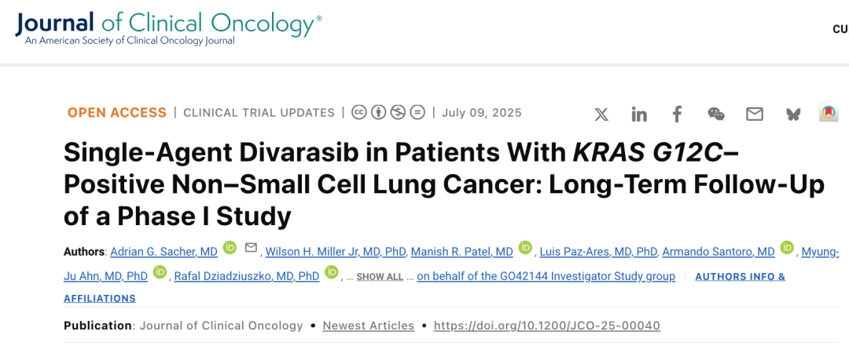Share article via WeChat icon
The width and height of the screenshot is (849, 346).
716,115
